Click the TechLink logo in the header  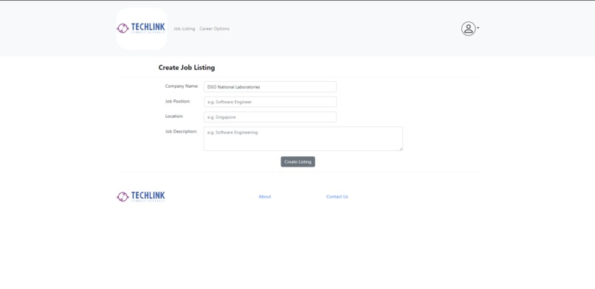coord(142,29)
